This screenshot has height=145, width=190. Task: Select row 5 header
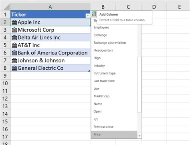point(5,45)
